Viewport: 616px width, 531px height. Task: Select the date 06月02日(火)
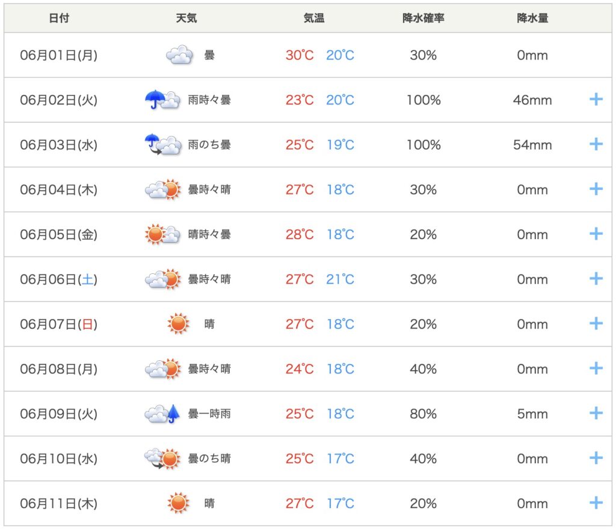58,100
